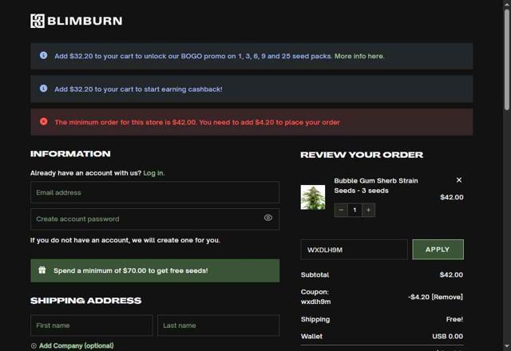Increase quantity with plus button
The width and height of the screenshot is (511, 351).
click(x=368, y=210)
